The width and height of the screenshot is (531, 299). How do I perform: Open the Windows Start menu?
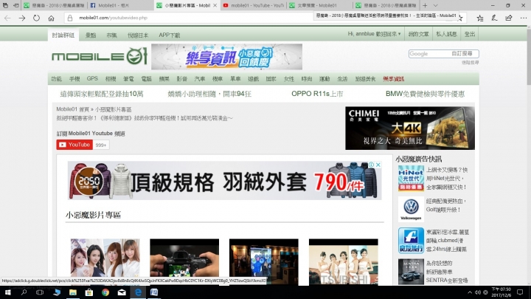(x=7, y=292)
